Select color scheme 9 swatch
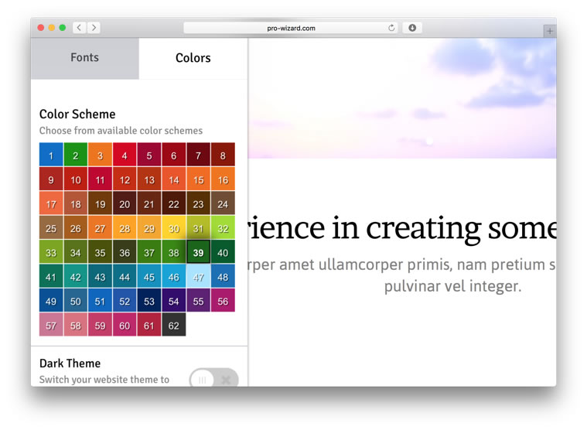The image size is (587, 430). coord(51,179)
